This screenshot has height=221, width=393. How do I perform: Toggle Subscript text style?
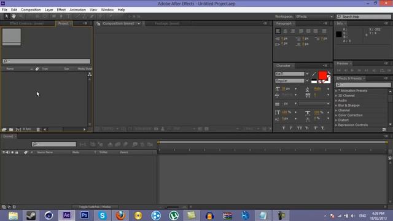(323, 128)
